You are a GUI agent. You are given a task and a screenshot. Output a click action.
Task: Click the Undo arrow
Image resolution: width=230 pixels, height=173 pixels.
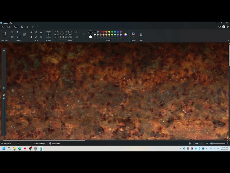33,27
